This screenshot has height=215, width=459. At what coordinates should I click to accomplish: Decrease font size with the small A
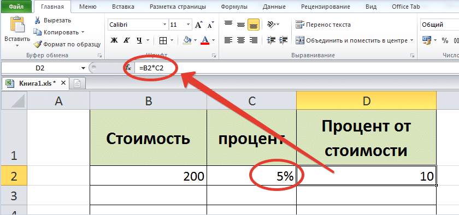click(211, 25)
